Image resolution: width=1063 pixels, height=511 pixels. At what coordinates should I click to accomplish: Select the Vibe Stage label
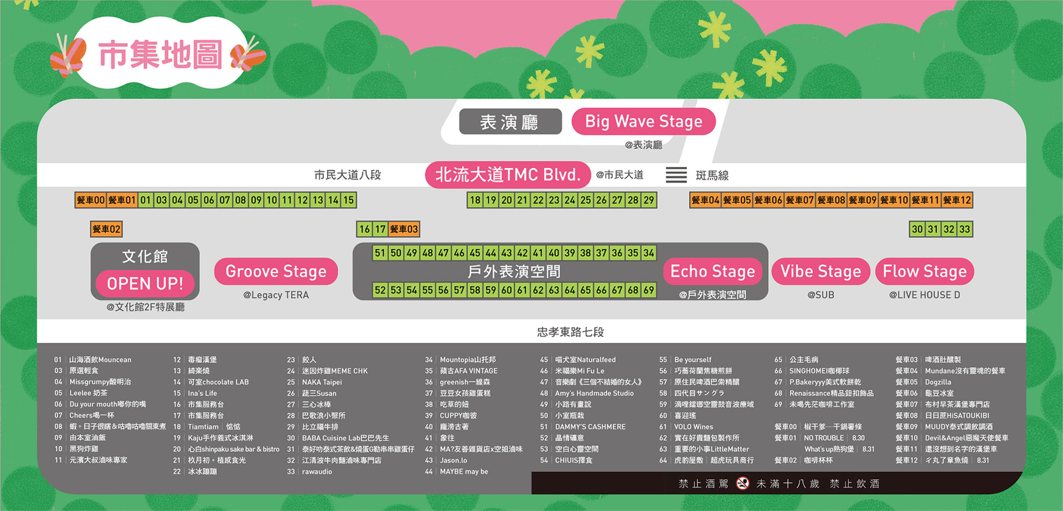821,272
